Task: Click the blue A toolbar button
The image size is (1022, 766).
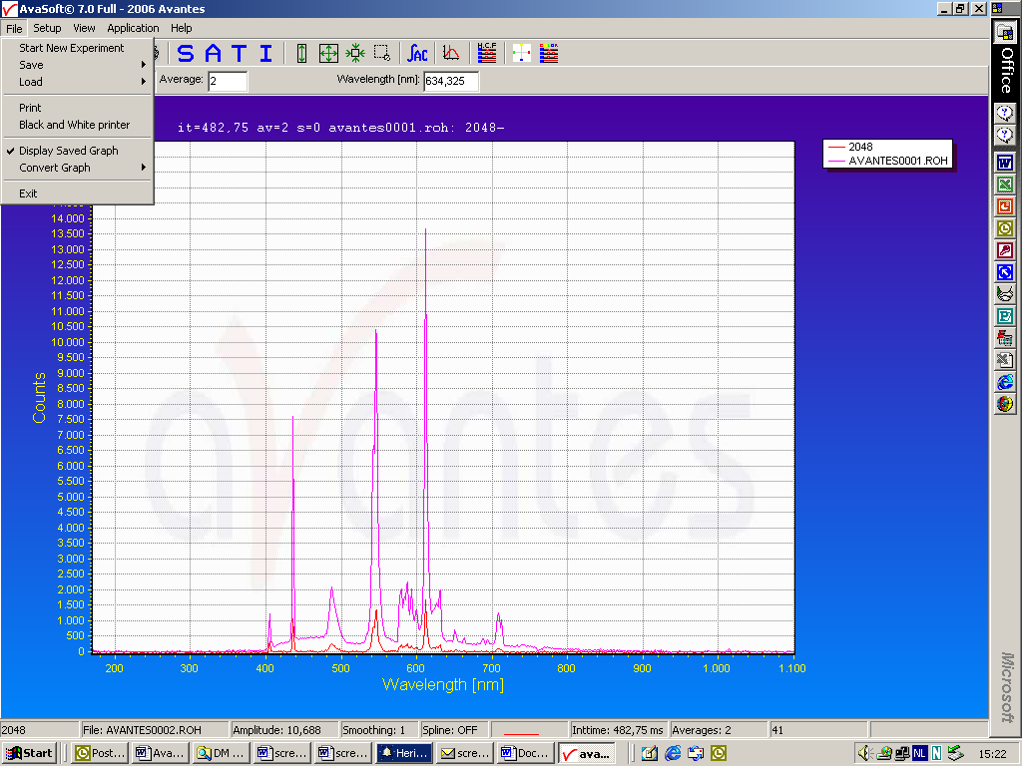Action: click(213, 54)
